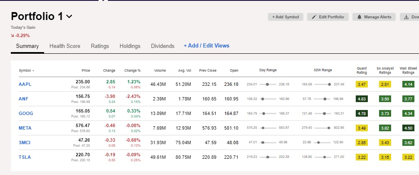The image size is (419, 175).
Task: Sort by the Open column header
Action: pyautogui.click(x=234, y=71)
